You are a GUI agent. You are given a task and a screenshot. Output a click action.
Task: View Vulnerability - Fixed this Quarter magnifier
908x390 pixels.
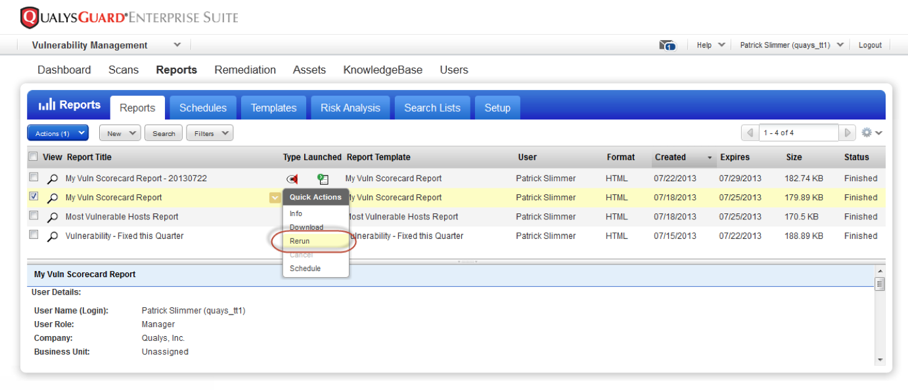click(x=53, y=236)
